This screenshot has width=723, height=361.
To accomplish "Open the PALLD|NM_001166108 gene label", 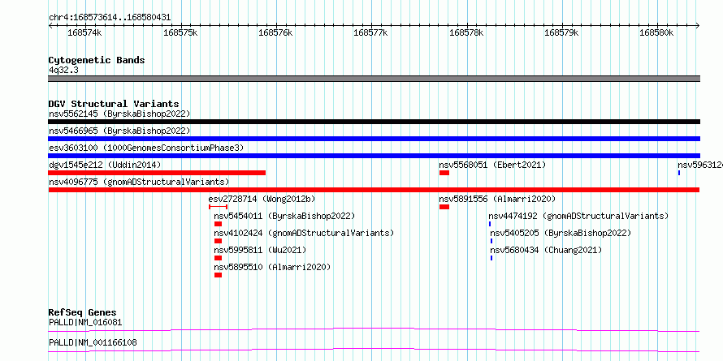I will coord(93,342).
